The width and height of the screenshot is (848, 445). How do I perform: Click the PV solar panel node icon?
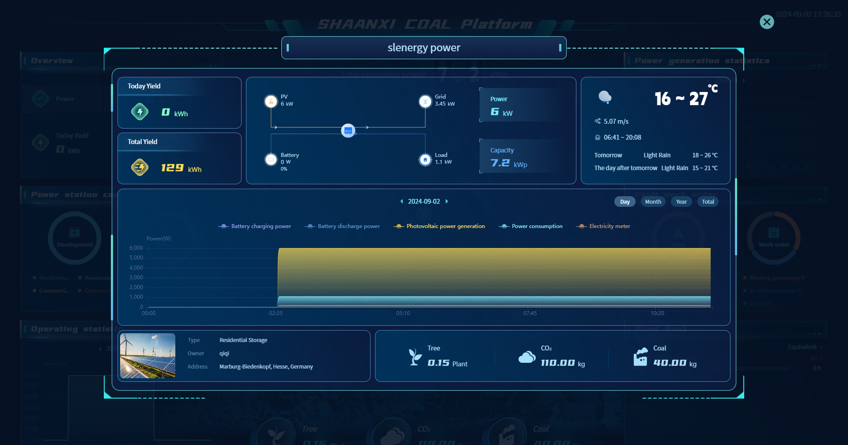coord(271,101)
